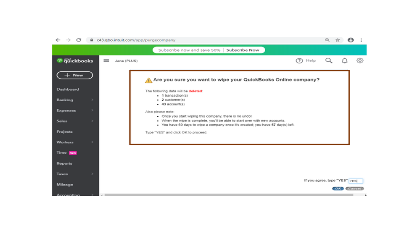Click the red "deleted" word
Viewport: 420px width, 236px height.
point(195,91)
